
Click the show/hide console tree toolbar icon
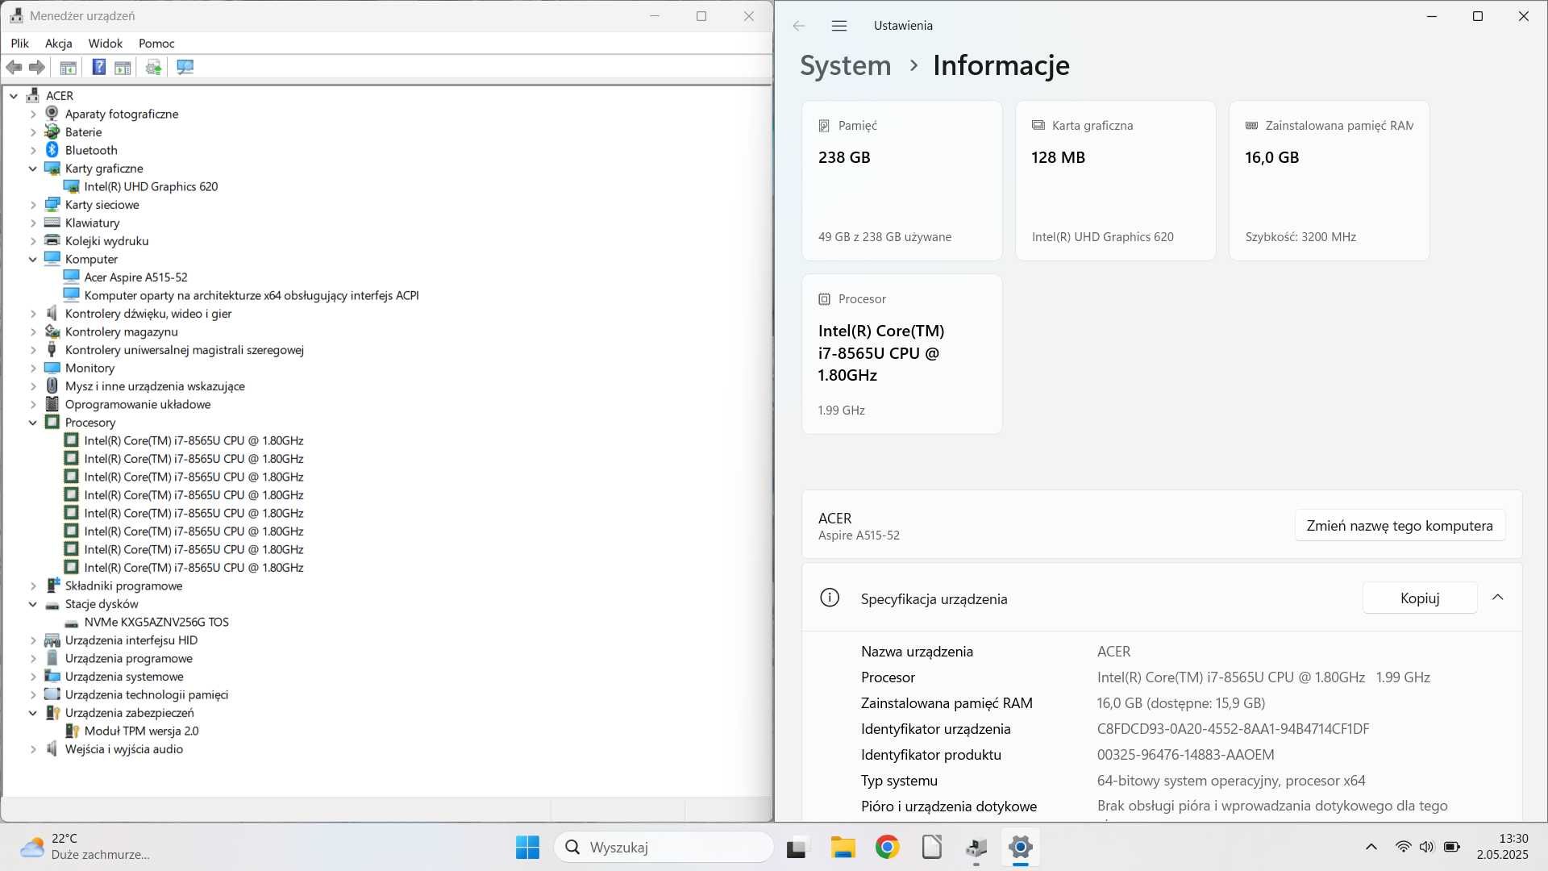pyautogui.click(x=69, y=68)
